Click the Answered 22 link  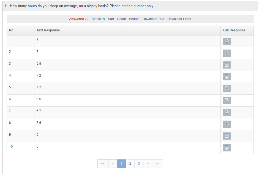(x=79, y=19)
